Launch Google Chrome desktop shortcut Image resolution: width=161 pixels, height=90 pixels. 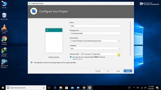tap(4, 40)
